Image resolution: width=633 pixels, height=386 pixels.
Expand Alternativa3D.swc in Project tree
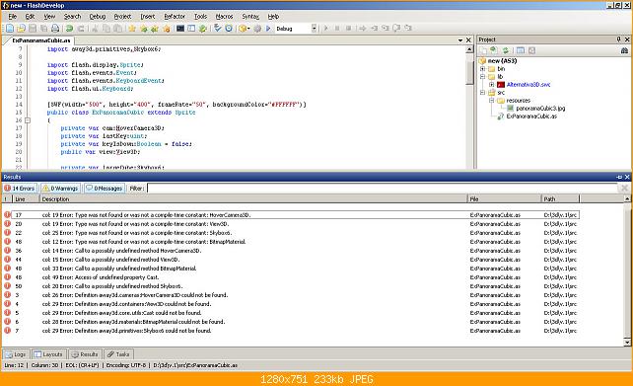coord(491,85)
